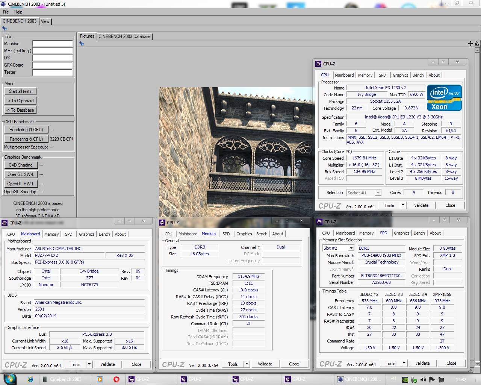This screenshot has width=481, height=385.
Task: Click the taskbar clock showing 15:32
Action: [x=461, y=380]
